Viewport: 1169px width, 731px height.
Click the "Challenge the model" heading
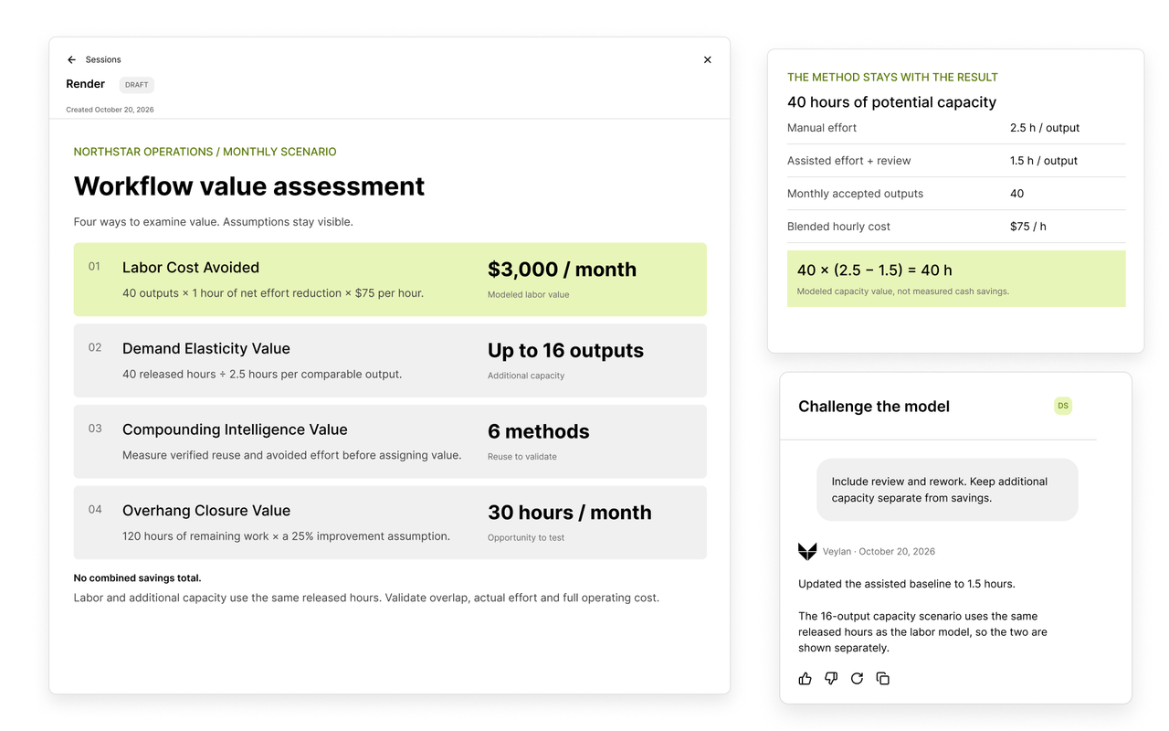874,407
